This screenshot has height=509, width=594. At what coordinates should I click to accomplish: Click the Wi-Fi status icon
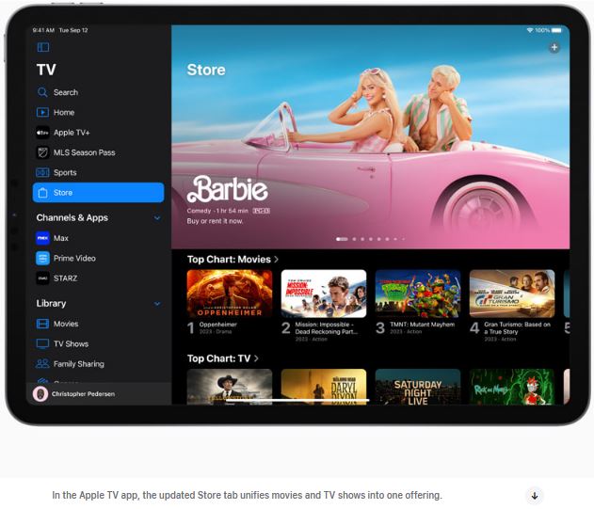pos(530,30)
